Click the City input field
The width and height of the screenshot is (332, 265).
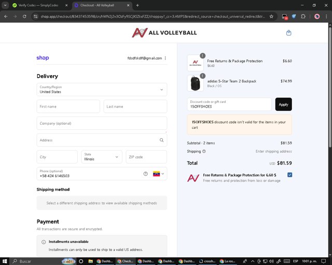(x=57, y=157)
